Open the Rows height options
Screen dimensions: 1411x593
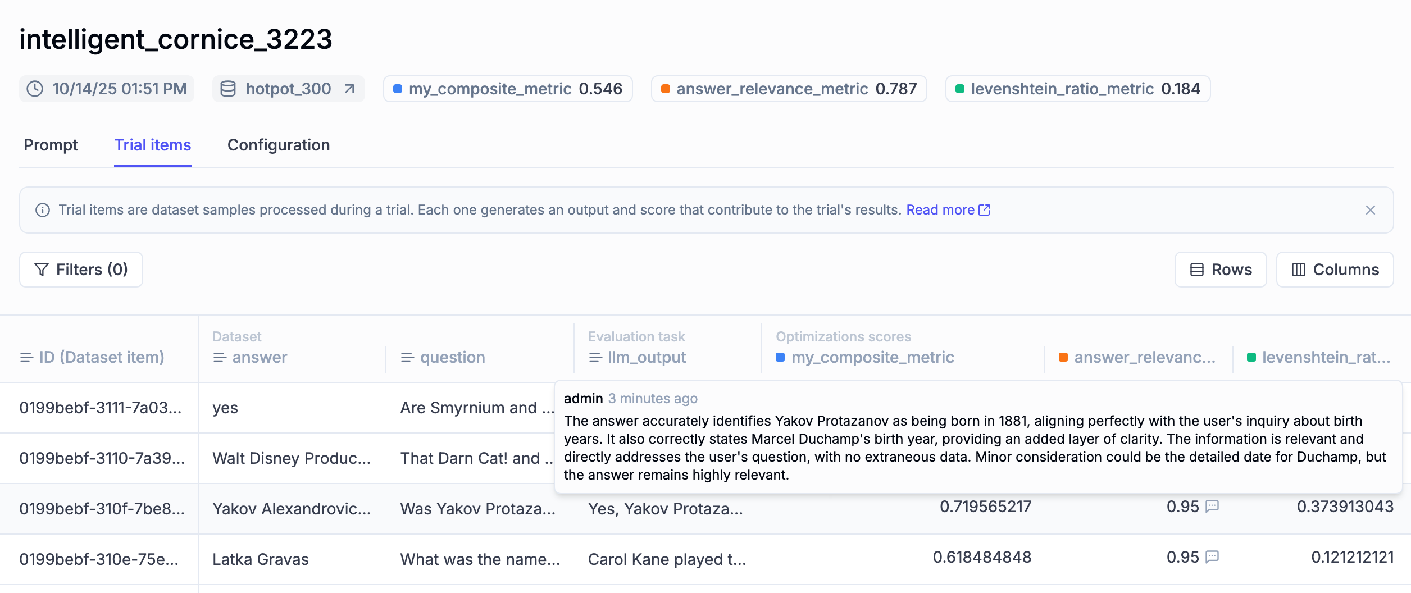[x=1221, y=270]
